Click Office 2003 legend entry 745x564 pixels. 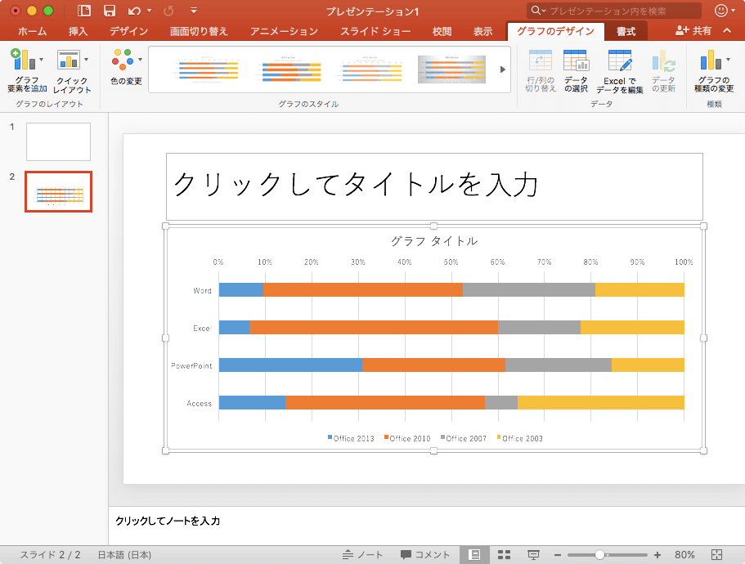[519, 438]
